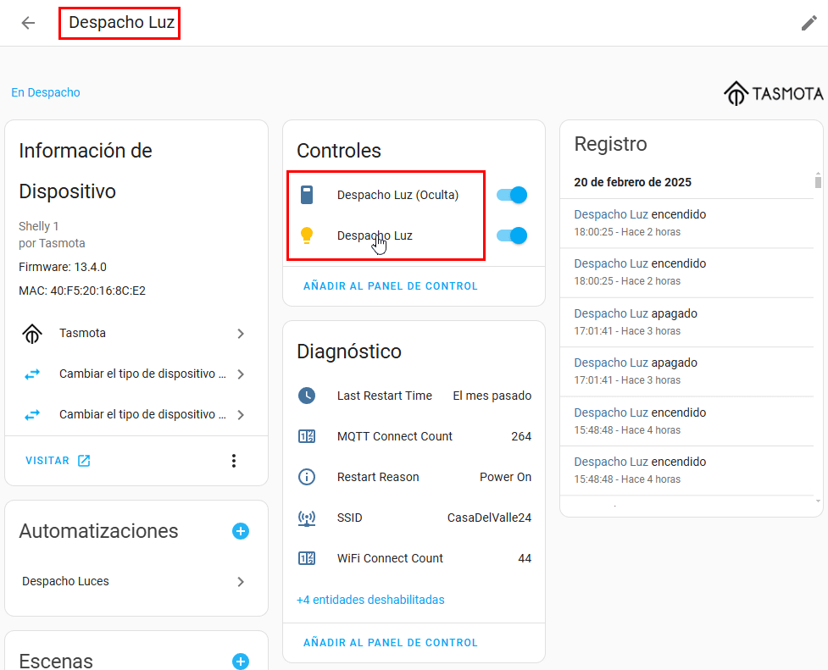
Task: Click the back arrow icon
Action: (28, 23)
